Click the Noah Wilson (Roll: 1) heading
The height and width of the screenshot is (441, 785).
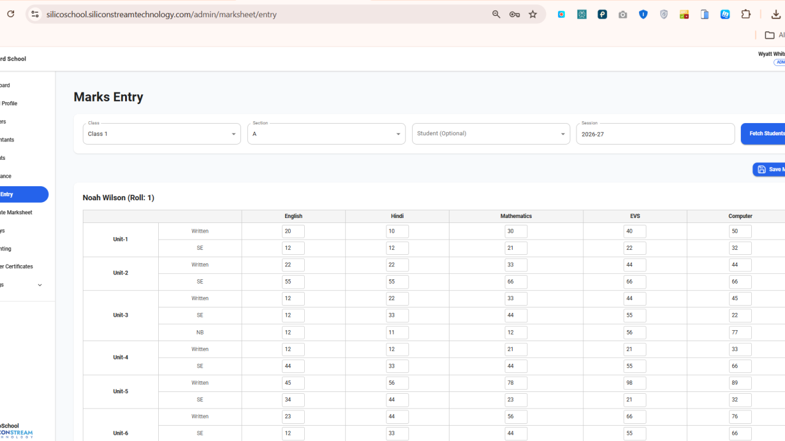pyautogui.click(x=118, y=198)
